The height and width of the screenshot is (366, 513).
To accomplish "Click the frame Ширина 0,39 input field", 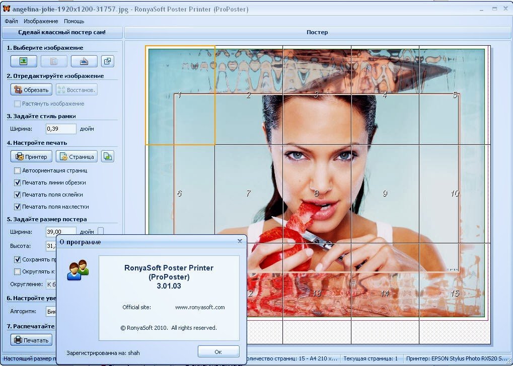I will pyautogui.click(x=61, y=129).
